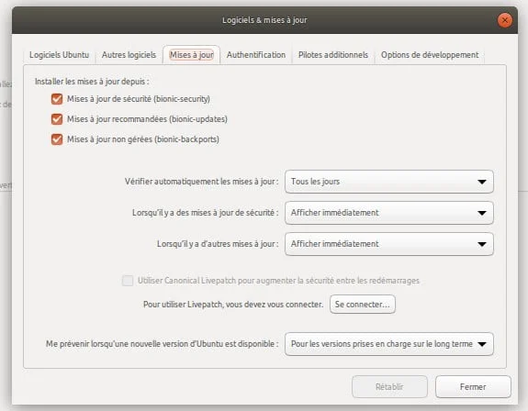Screen dimensions: 528x411
Task: Open the 'Tous les jours' dropdown
Action: pos(389,182)
